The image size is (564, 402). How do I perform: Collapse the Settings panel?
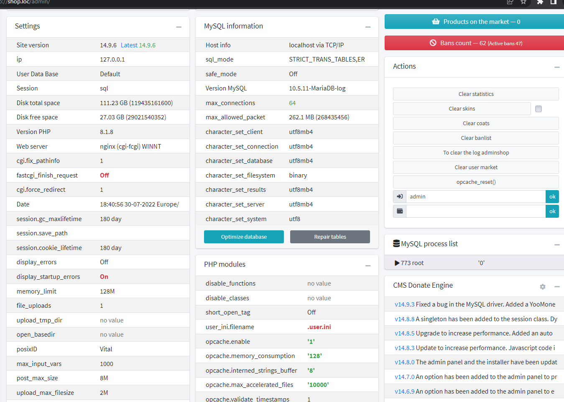coord(179,27)
